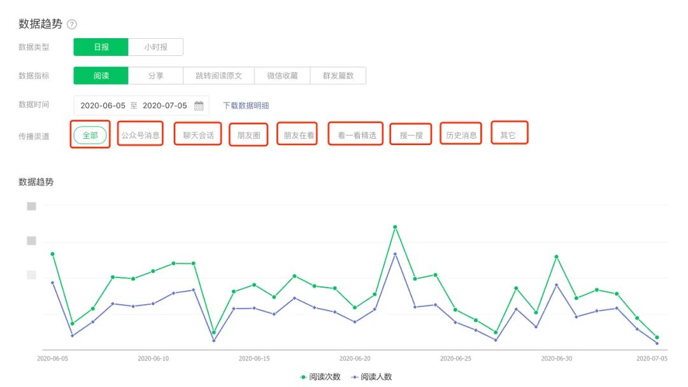Toggle the 阅读人数 blue legend item
Image resolution: width=688 pixels, height=387 pixels.
point(371,377)
